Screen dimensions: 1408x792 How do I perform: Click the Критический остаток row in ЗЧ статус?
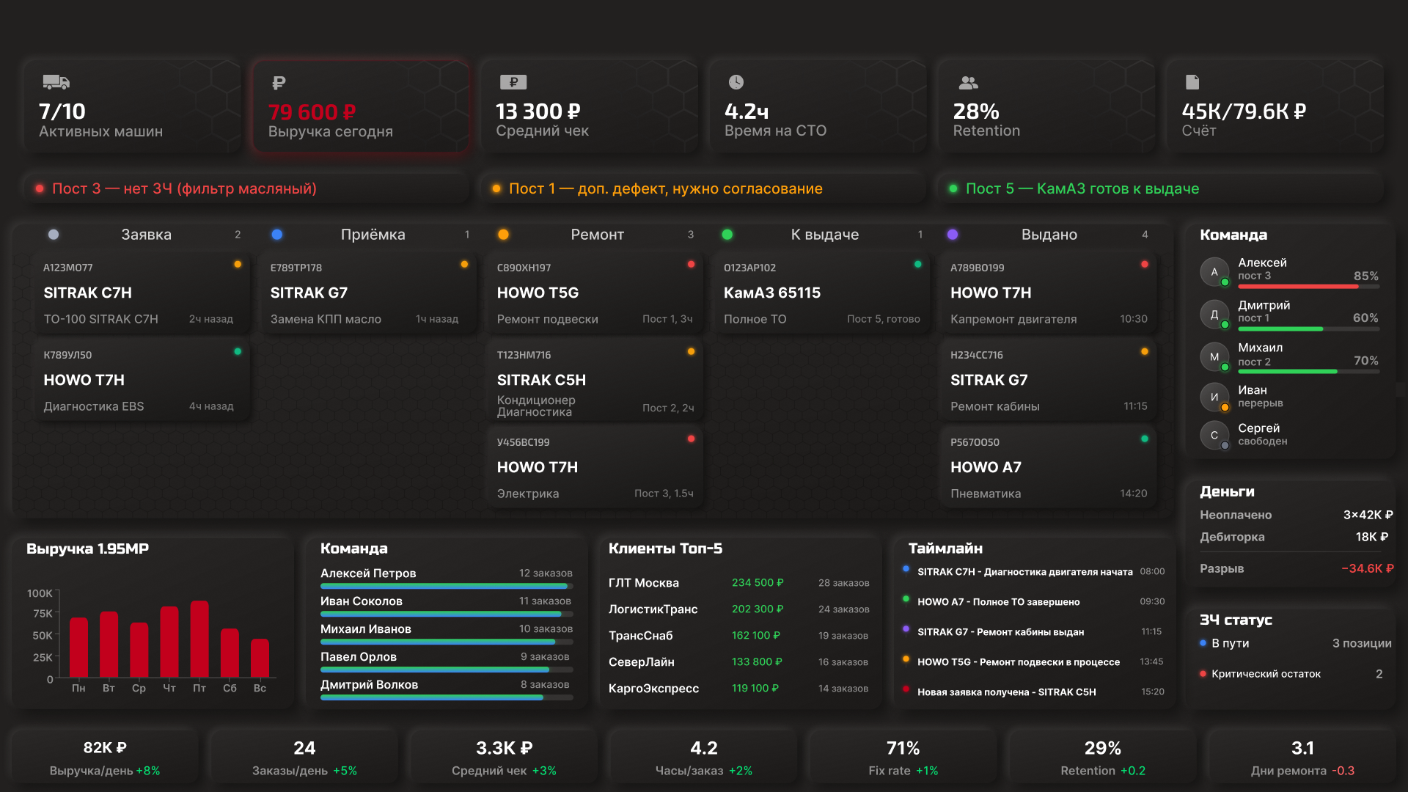[x=1265, y=674]
